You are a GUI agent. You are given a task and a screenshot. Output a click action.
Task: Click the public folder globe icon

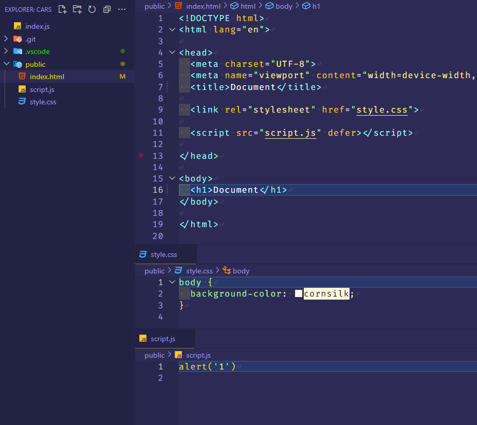17,64
